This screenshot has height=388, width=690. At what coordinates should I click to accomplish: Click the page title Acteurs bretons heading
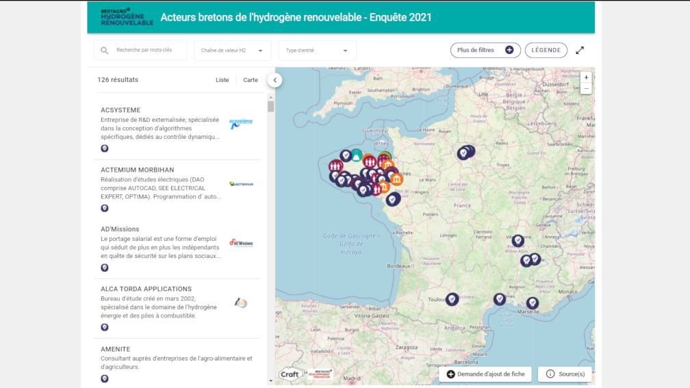pos(296,17)
